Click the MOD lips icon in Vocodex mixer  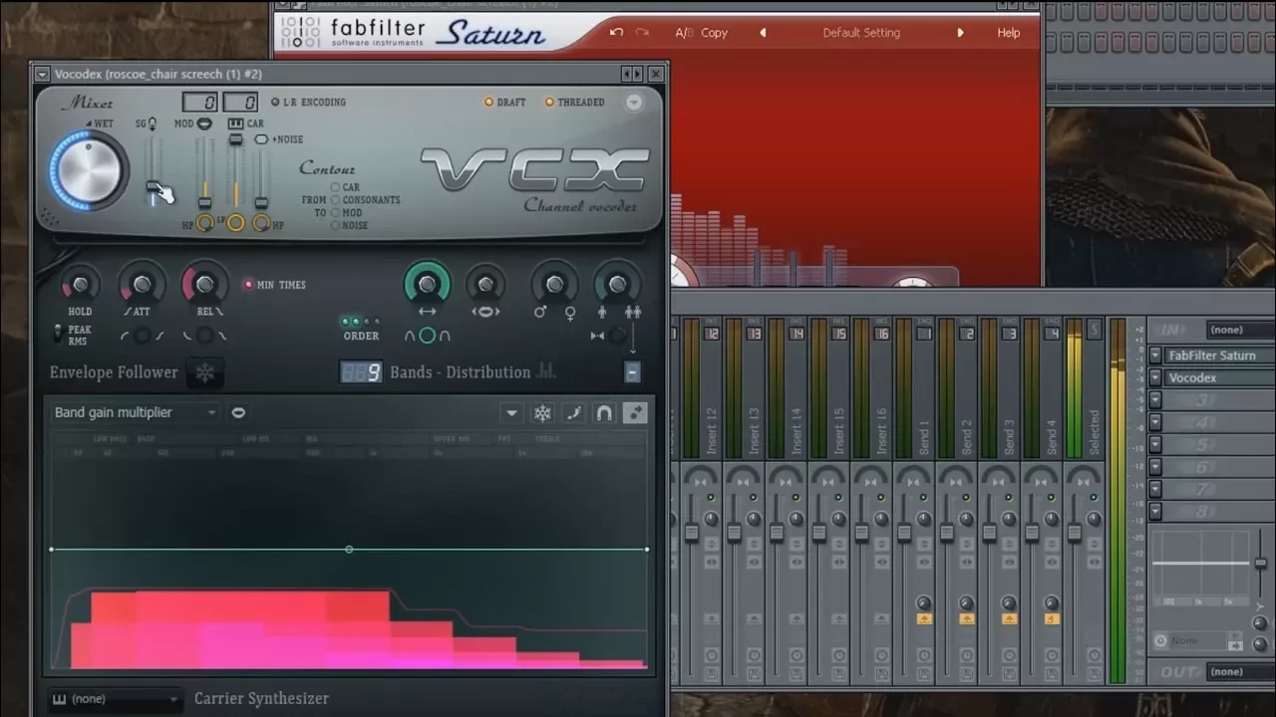pyautogui.click(x=204, y=123)
